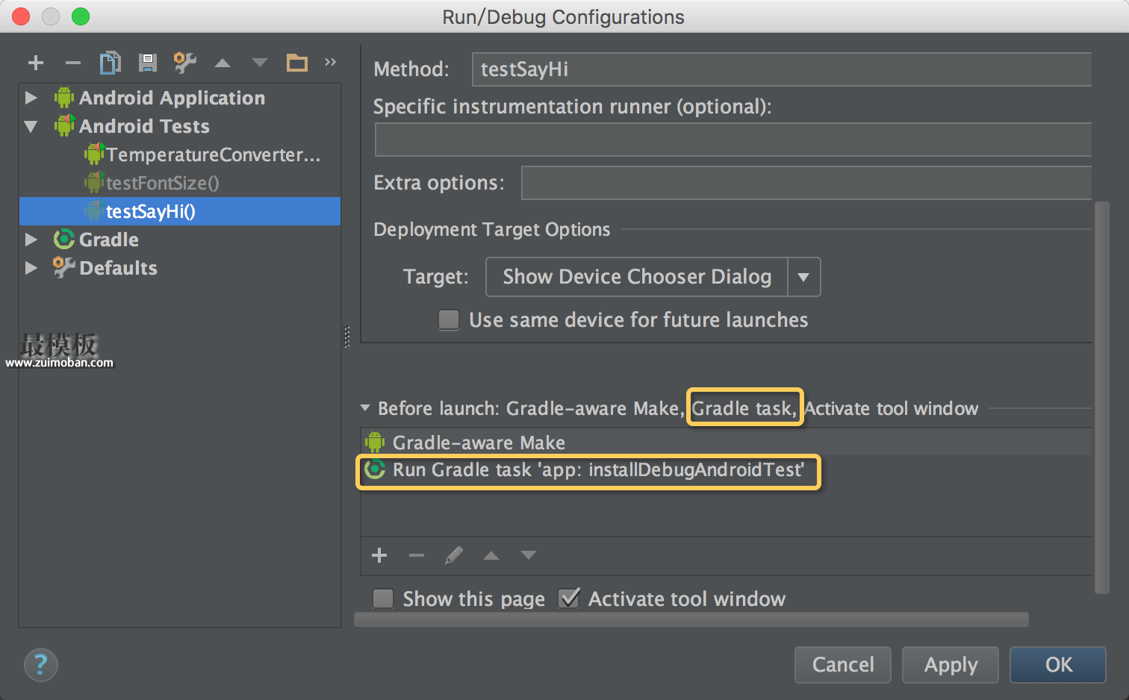Click the Android Tests robot icon

(x=64, y=126)
